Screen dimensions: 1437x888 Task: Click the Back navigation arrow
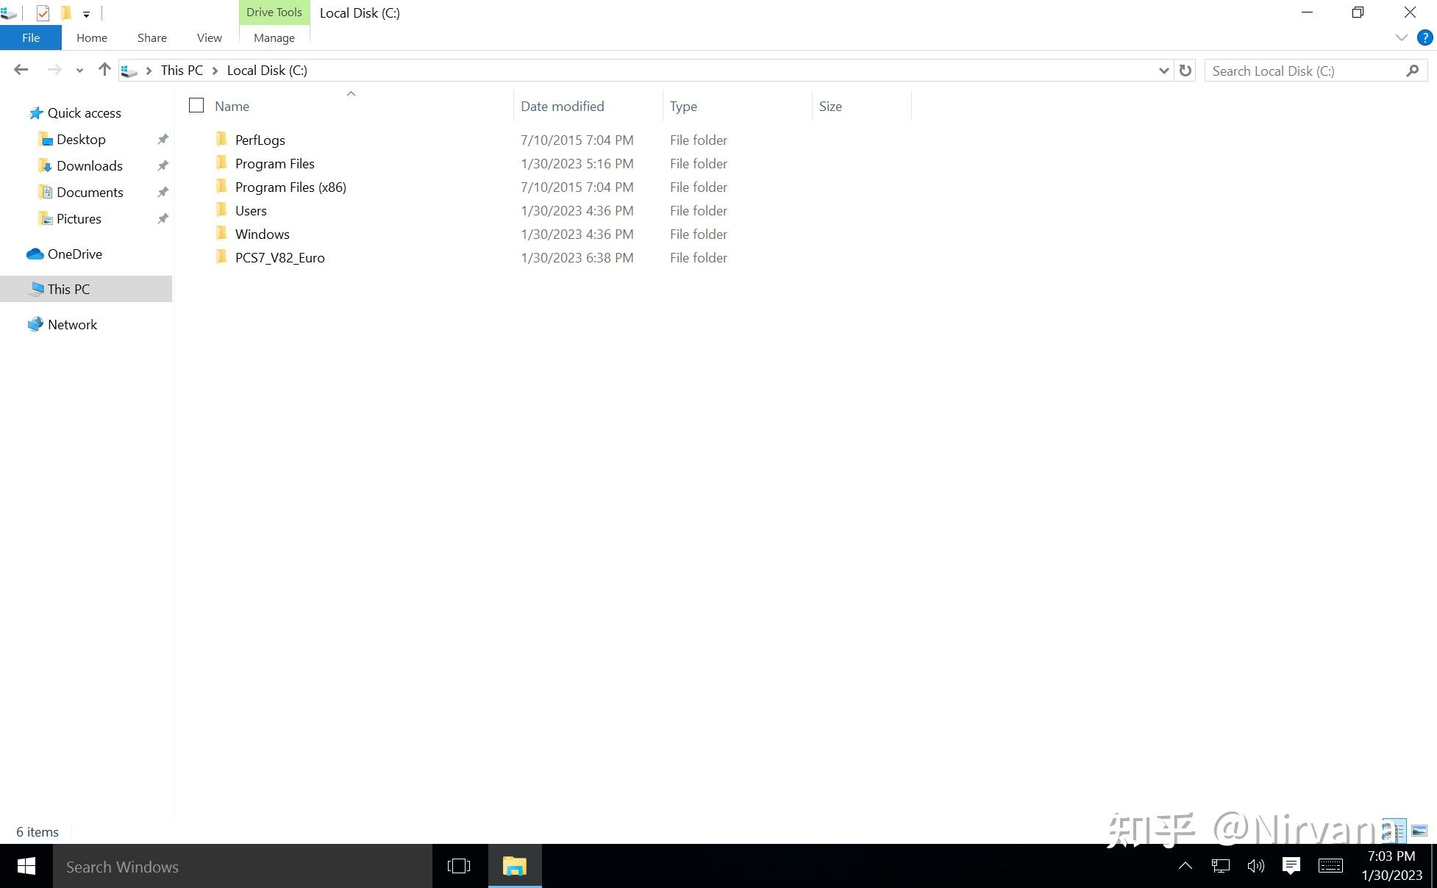click(x=21, y=70)
